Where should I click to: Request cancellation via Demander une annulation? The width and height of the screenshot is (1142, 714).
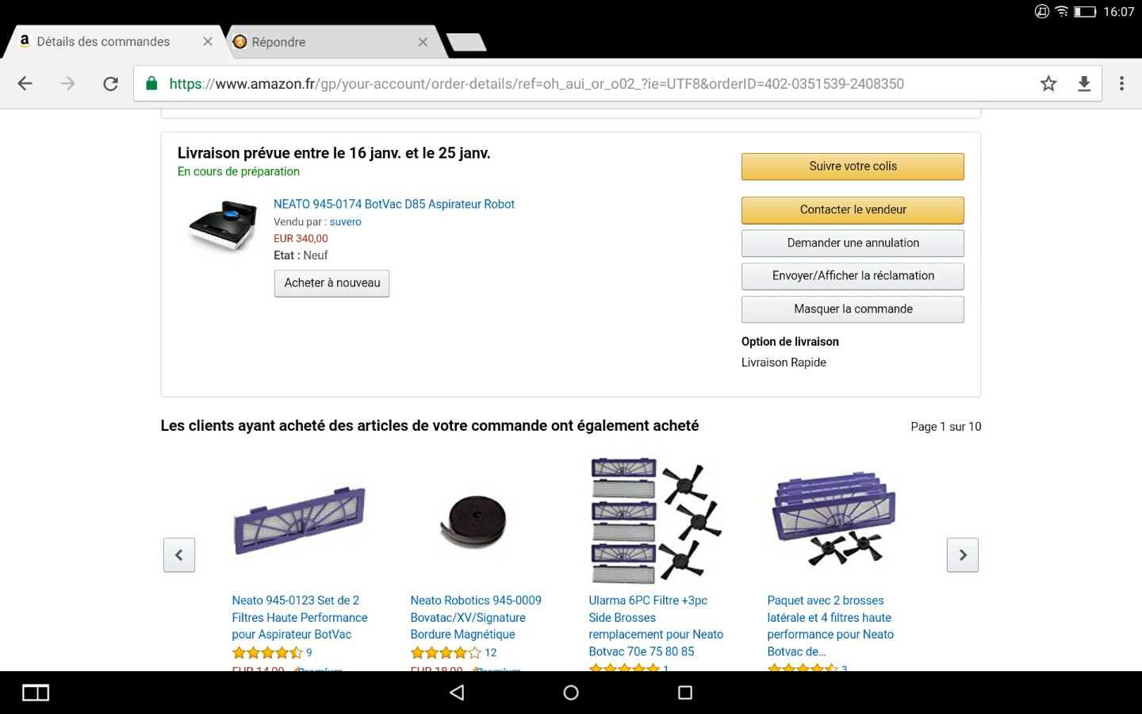(x=853, y=244)
